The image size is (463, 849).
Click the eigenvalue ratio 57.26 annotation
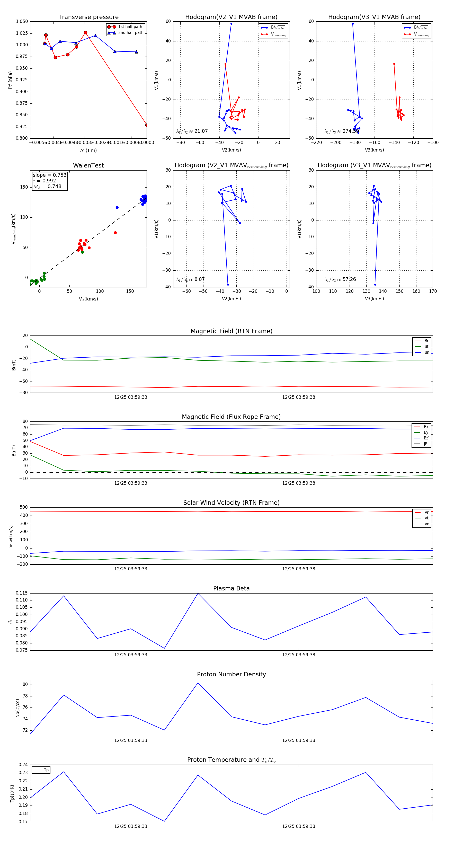pyautogui.click(x=340, y=279)
